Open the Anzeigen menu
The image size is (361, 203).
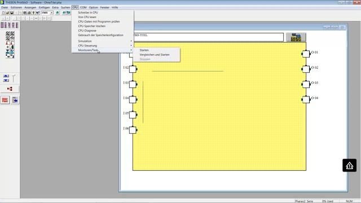[x=30, y=7]
